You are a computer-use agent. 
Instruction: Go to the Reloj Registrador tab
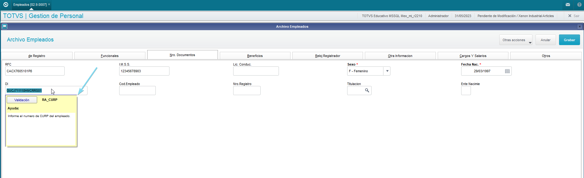(327, 56)
